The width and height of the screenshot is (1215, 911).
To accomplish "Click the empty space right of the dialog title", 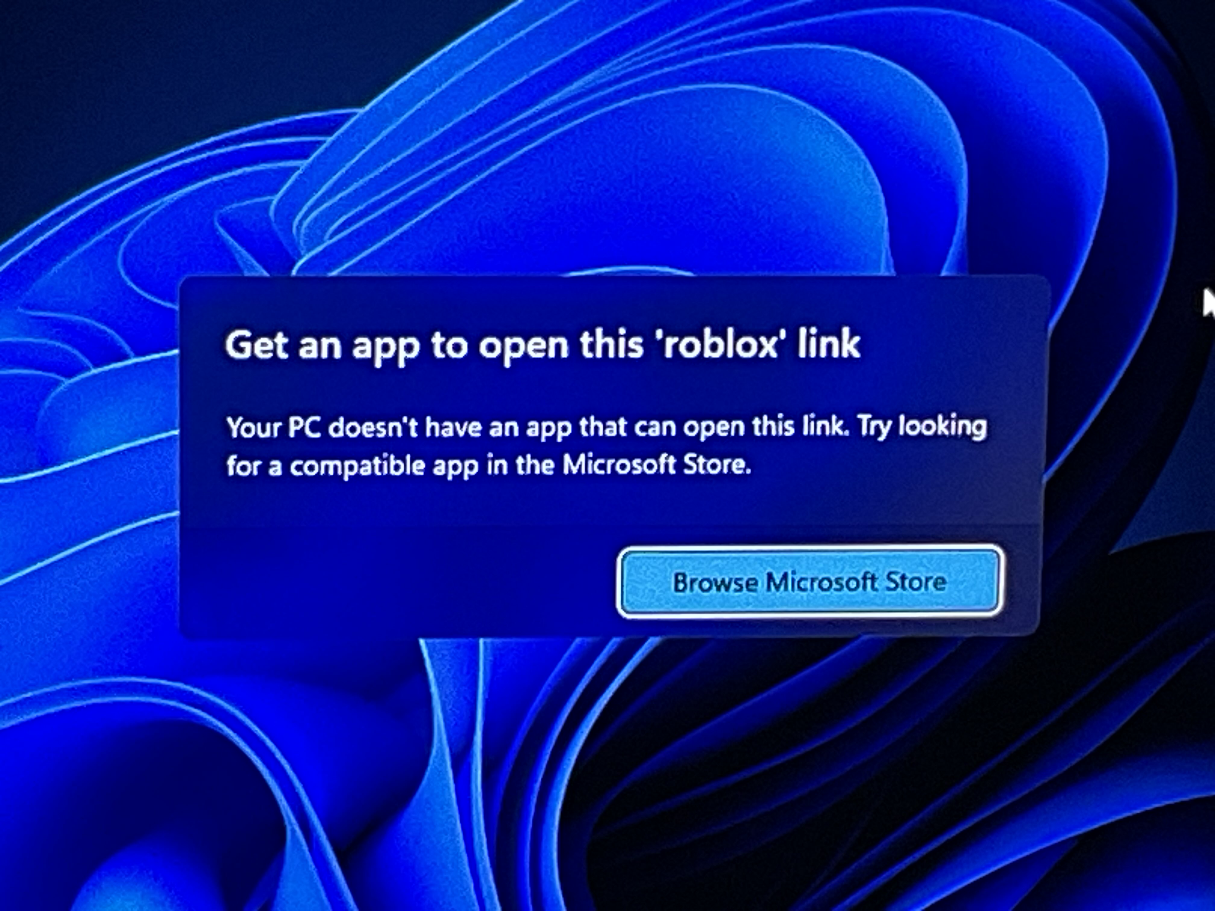I will [956, 345].
